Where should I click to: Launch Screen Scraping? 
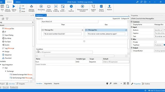(49, 8)
